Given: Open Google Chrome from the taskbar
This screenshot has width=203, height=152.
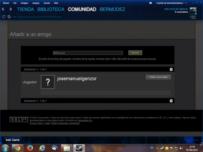Looking at the screenshot, I should click(x=17, y=148).
